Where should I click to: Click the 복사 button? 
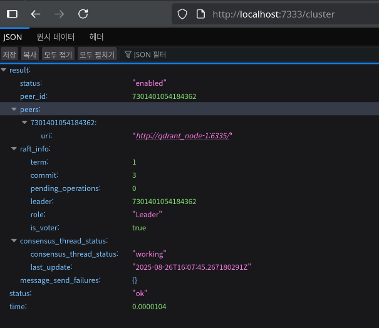click(29, 55)
